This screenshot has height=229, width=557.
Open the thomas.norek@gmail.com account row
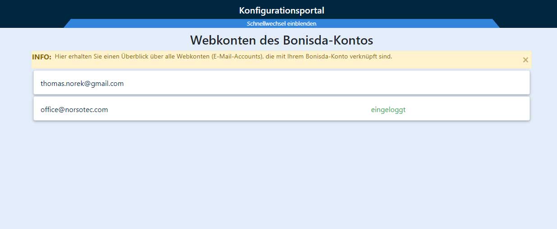point(282,83)
